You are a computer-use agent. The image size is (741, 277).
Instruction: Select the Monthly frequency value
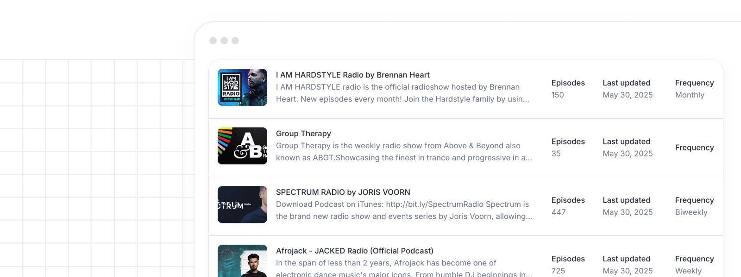(690, 95)
